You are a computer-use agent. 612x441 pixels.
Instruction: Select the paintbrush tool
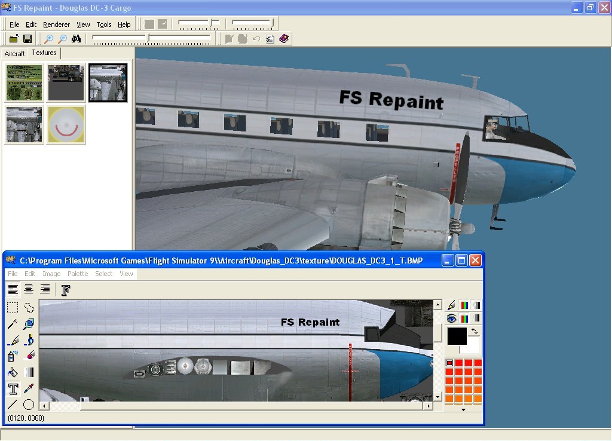click(x=29, y=341)
